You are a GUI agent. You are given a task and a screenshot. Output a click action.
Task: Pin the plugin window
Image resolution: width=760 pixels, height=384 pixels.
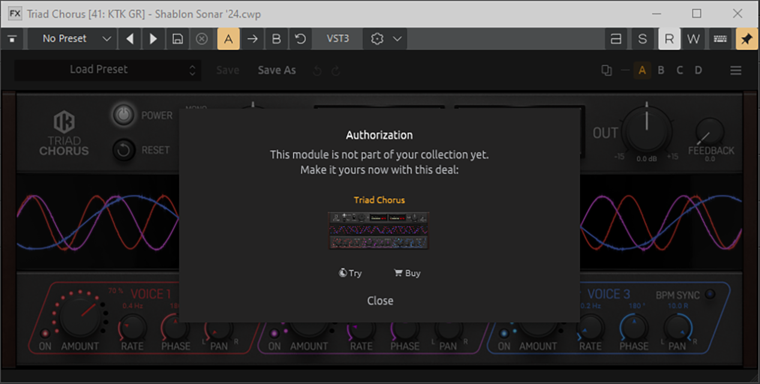click(x=746, y=39)
